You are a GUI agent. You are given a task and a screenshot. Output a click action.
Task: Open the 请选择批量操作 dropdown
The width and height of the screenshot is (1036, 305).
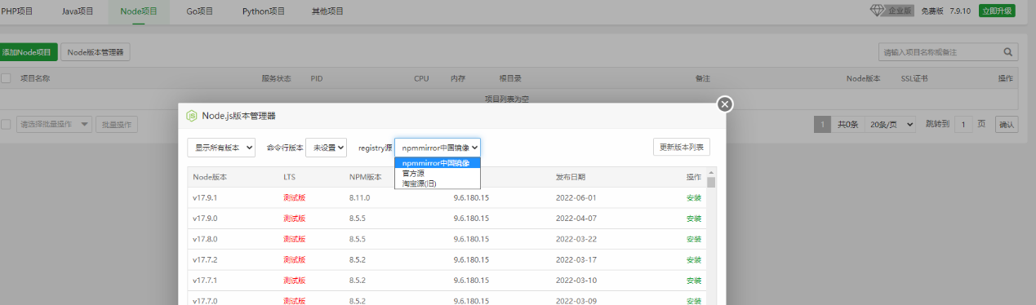pyautogui.click(x=54, y=124)
